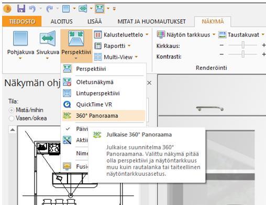Viewport: 266px width, 205px height.
Task: Expand the Pohjakuva dropdown arrow
Action: 20,58
